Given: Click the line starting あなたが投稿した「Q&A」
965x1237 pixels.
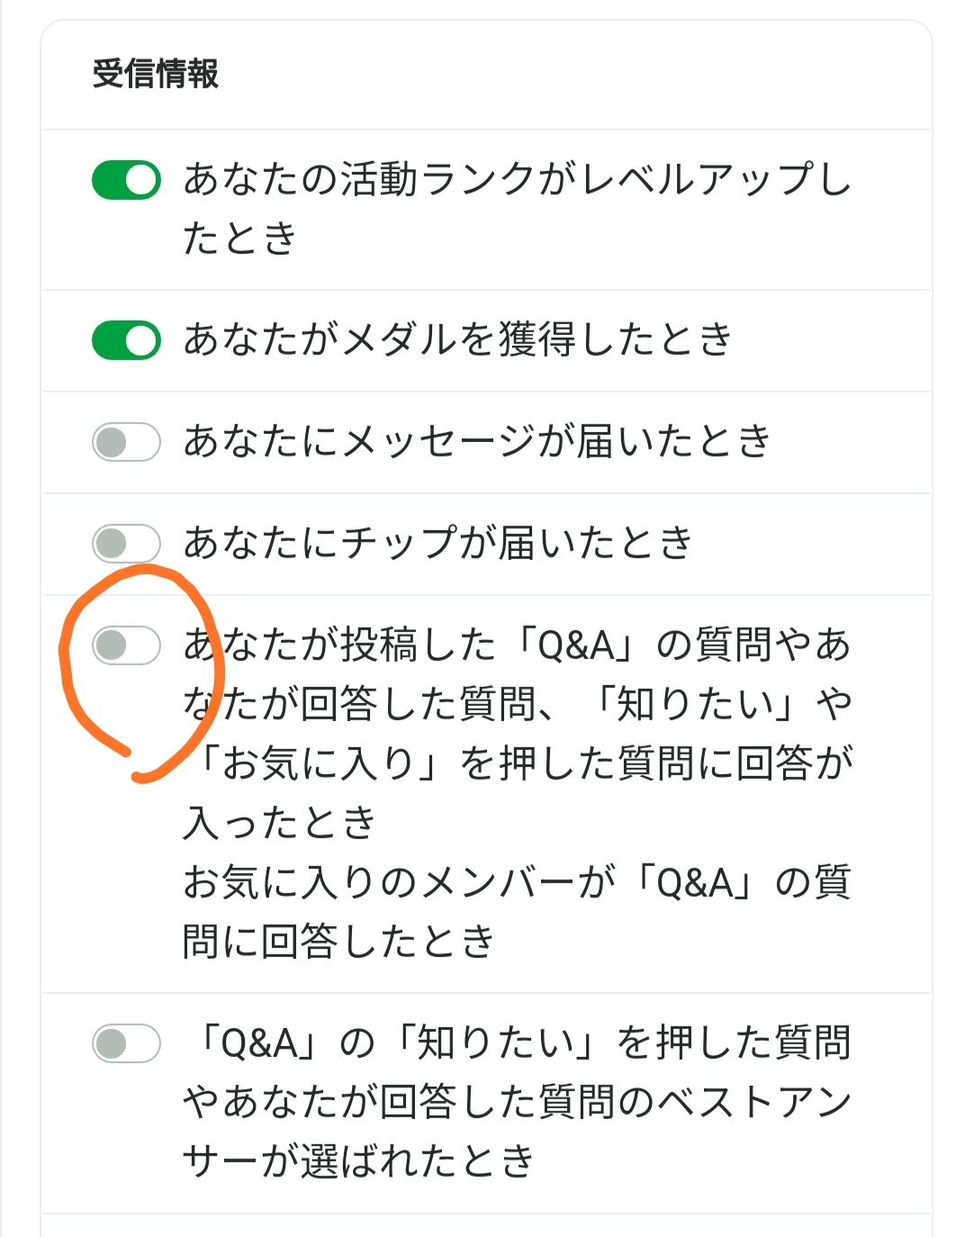Looking at the screenshot, I should click(x=517, y=645).
